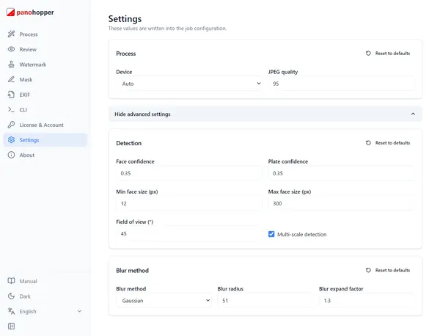Screen dimensions: 440x336
Task: Collapse the sidebar with the panel icon
Action: pyautogui.click(x=11, y=326)
